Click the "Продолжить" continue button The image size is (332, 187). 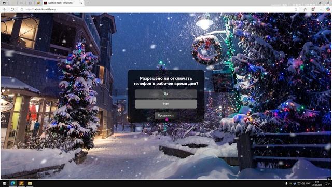tap(166, 115)
